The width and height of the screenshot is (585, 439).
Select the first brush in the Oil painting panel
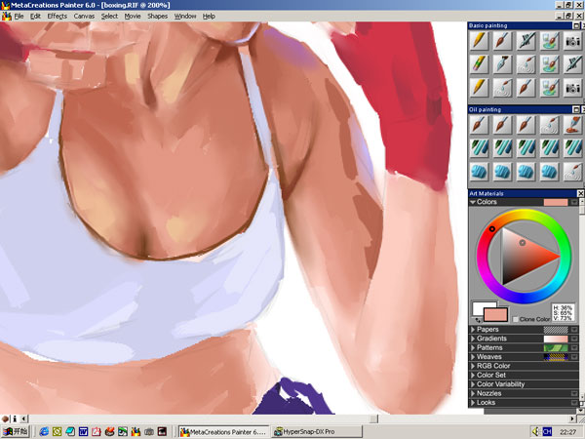point(479,125)
